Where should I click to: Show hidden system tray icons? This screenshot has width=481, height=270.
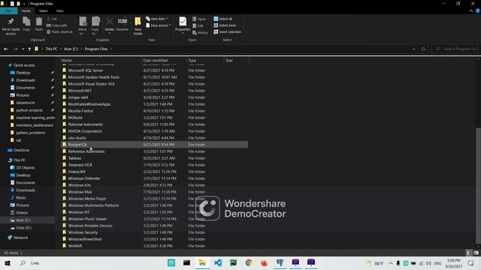point(391,263)
